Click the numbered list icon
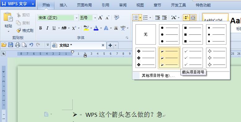The image size is (241, 122). [145, 18]
